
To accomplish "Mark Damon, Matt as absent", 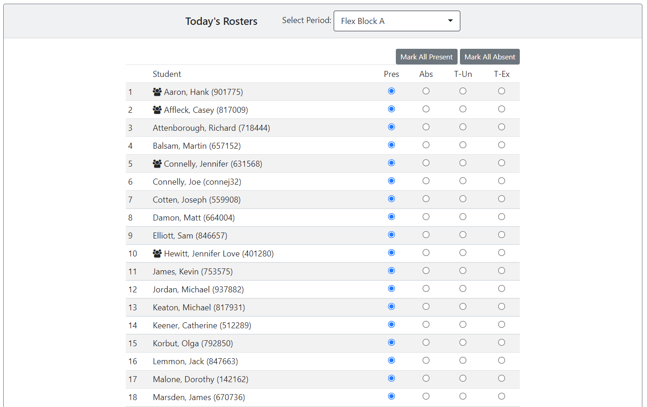I will 426,216.
